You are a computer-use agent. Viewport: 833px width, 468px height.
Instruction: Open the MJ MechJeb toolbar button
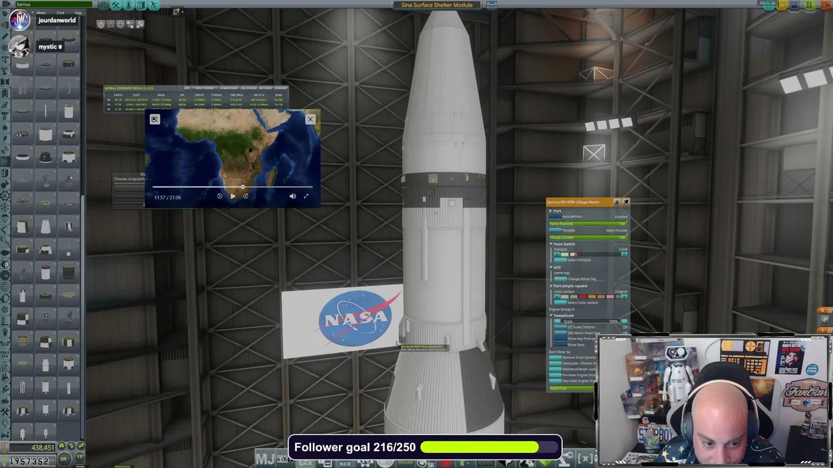265,460
